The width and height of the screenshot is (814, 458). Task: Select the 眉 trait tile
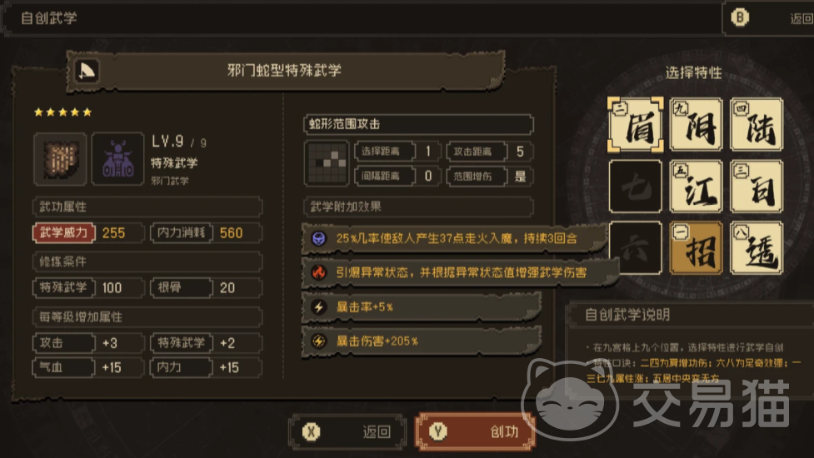(x=636, y=124)
